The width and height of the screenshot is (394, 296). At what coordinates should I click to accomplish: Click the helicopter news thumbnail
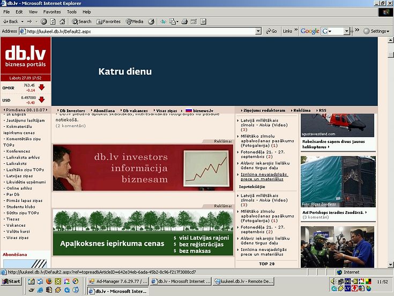pyautogui.click(x=337, y=125)
